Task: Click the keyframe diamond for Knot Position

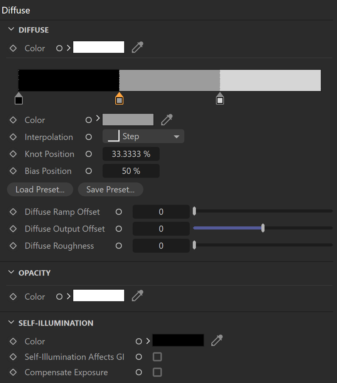Action: click(x=13, y=154)
